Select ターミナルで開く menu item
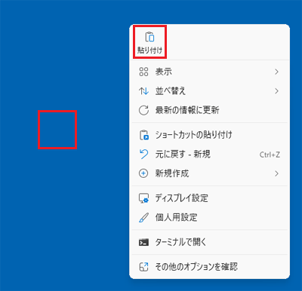Viewport: 302px width, 291px height. tap(209, 242)
